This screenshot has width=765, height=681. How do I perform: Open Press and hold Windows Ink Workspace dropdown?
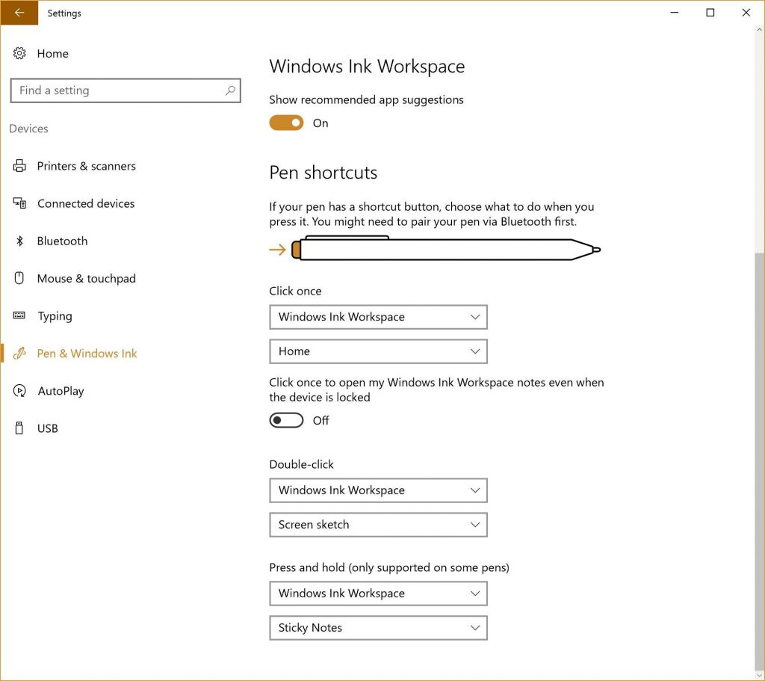pyautogui.click(x=378, y=594)
